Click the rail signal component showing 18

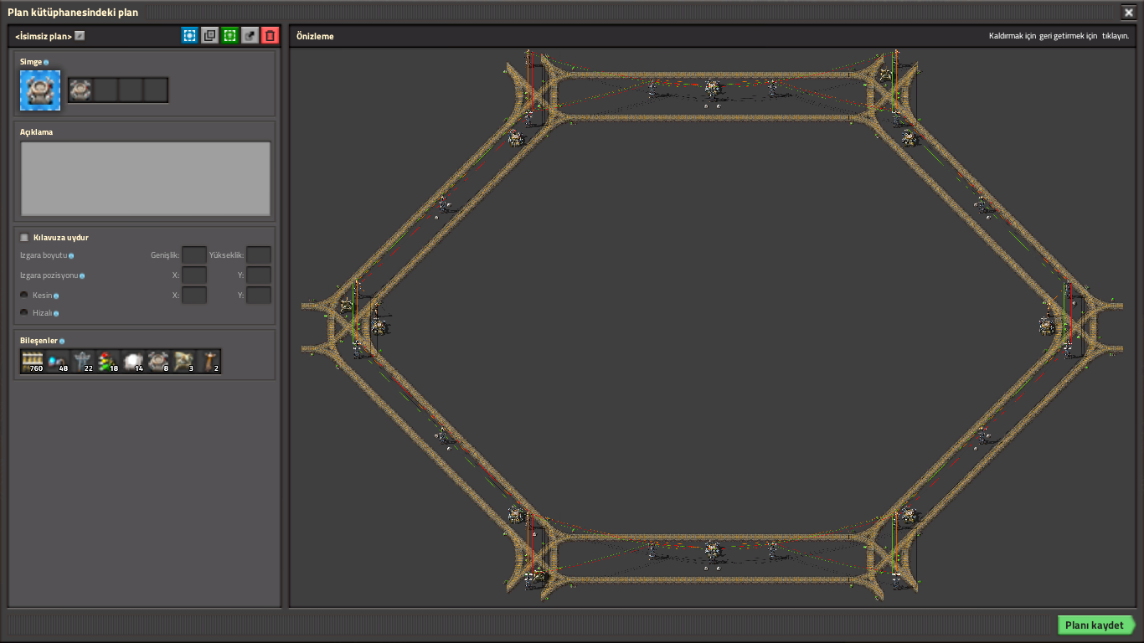pyautogui.click(x=108, y=361)
